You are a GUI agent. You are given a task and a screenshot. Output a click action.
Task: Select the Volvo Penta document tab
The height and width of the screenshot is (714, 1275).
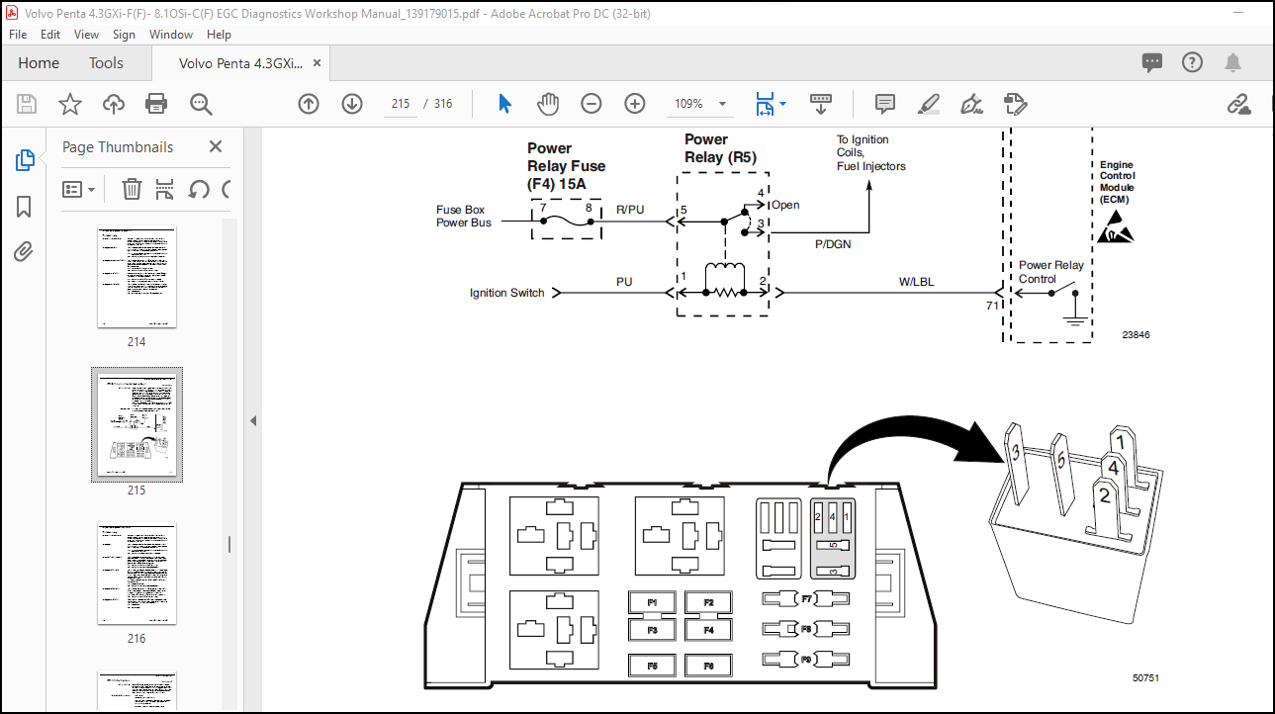(240, 62)
